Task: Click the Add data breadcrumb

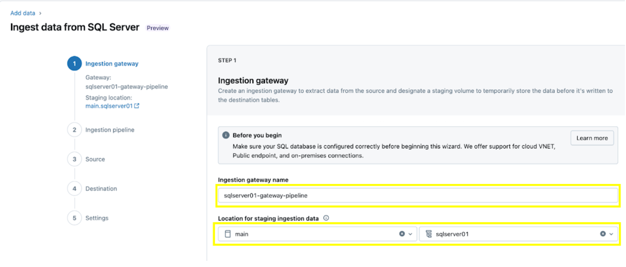Action: click(23, 13)
